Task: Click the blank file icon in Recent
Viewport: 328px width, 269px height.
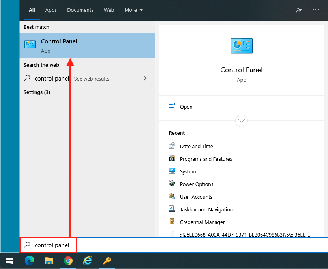Action: (172, 234)
